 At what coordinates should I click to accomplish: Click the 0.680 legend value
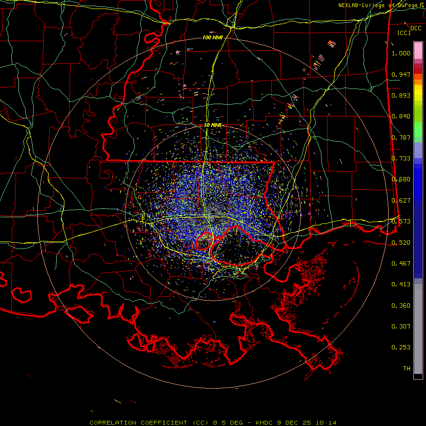click(x=401, y=179)
